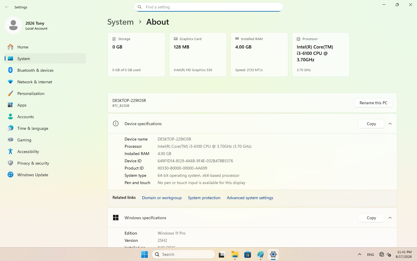Click the Find a setting search box
417x261 pixels.
tap(209, 7)
